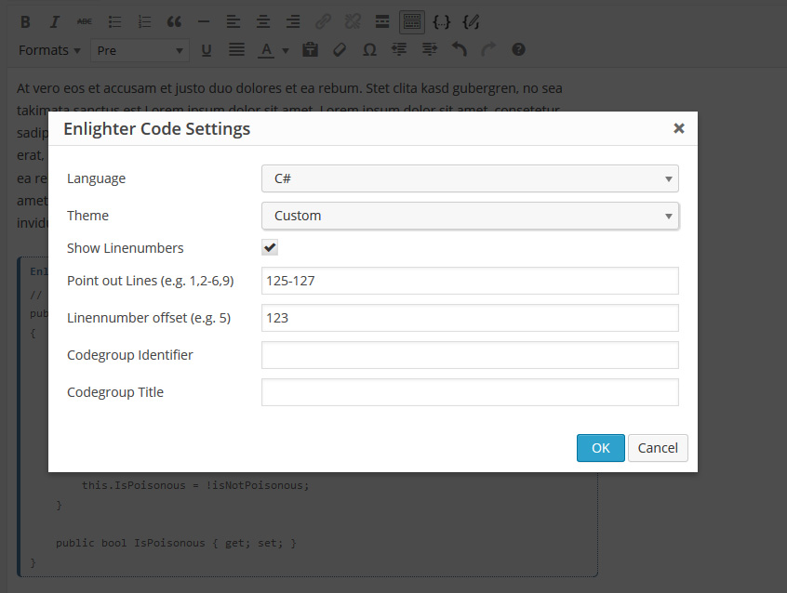Insert a blockquote using the quote icon
The image size is (787, 593).
point(174,21)
